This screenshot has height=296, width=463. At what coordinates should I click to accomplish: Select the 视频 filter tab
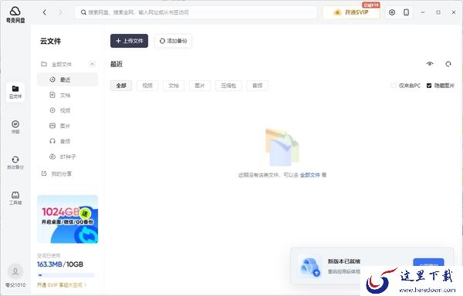[x=147, y=86]
